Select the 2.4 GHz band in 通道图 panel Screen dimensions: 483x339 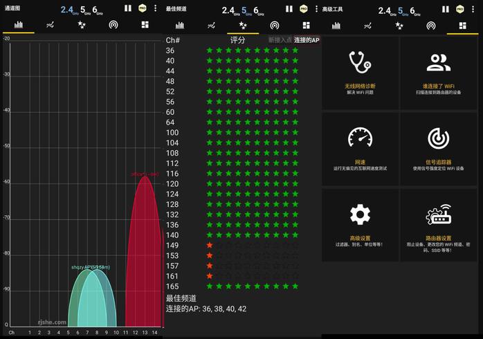click(67, 10)
